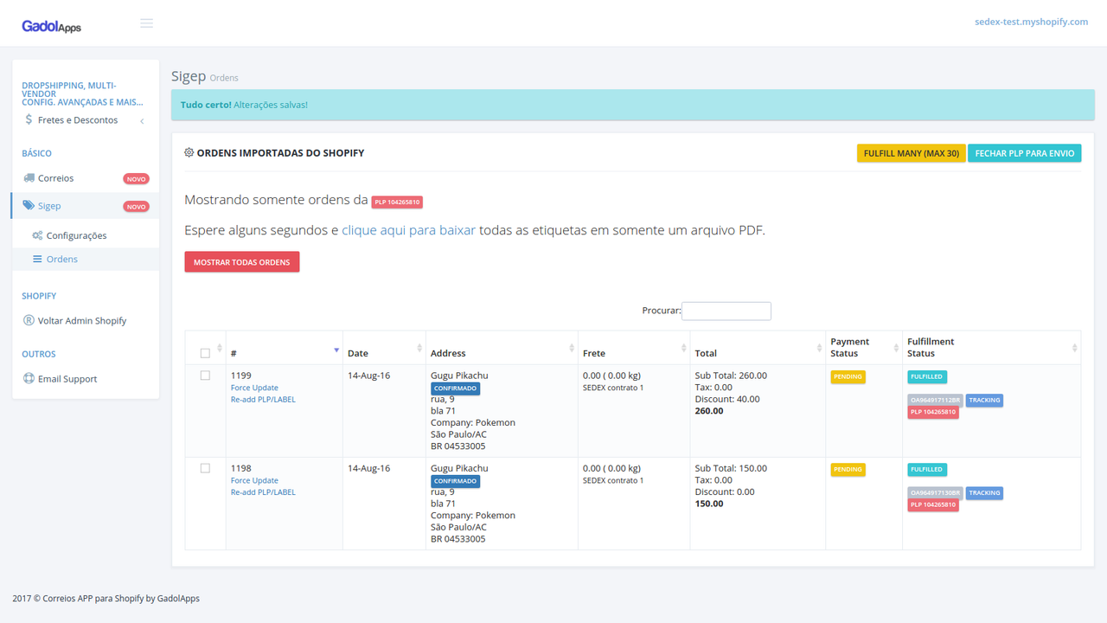Screen dimensions: 1107x623
Task: Click the NOVO badge beside Sigep
Action: click(137, 207)
